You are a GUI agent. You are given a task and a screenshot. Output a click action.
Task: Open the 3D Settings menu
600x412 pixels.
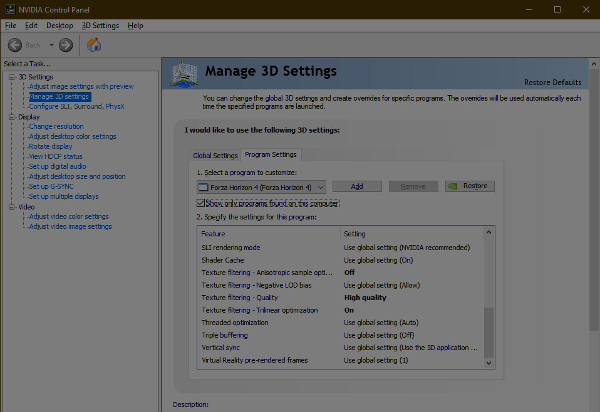pyautogui.click(x=100, y=26)
